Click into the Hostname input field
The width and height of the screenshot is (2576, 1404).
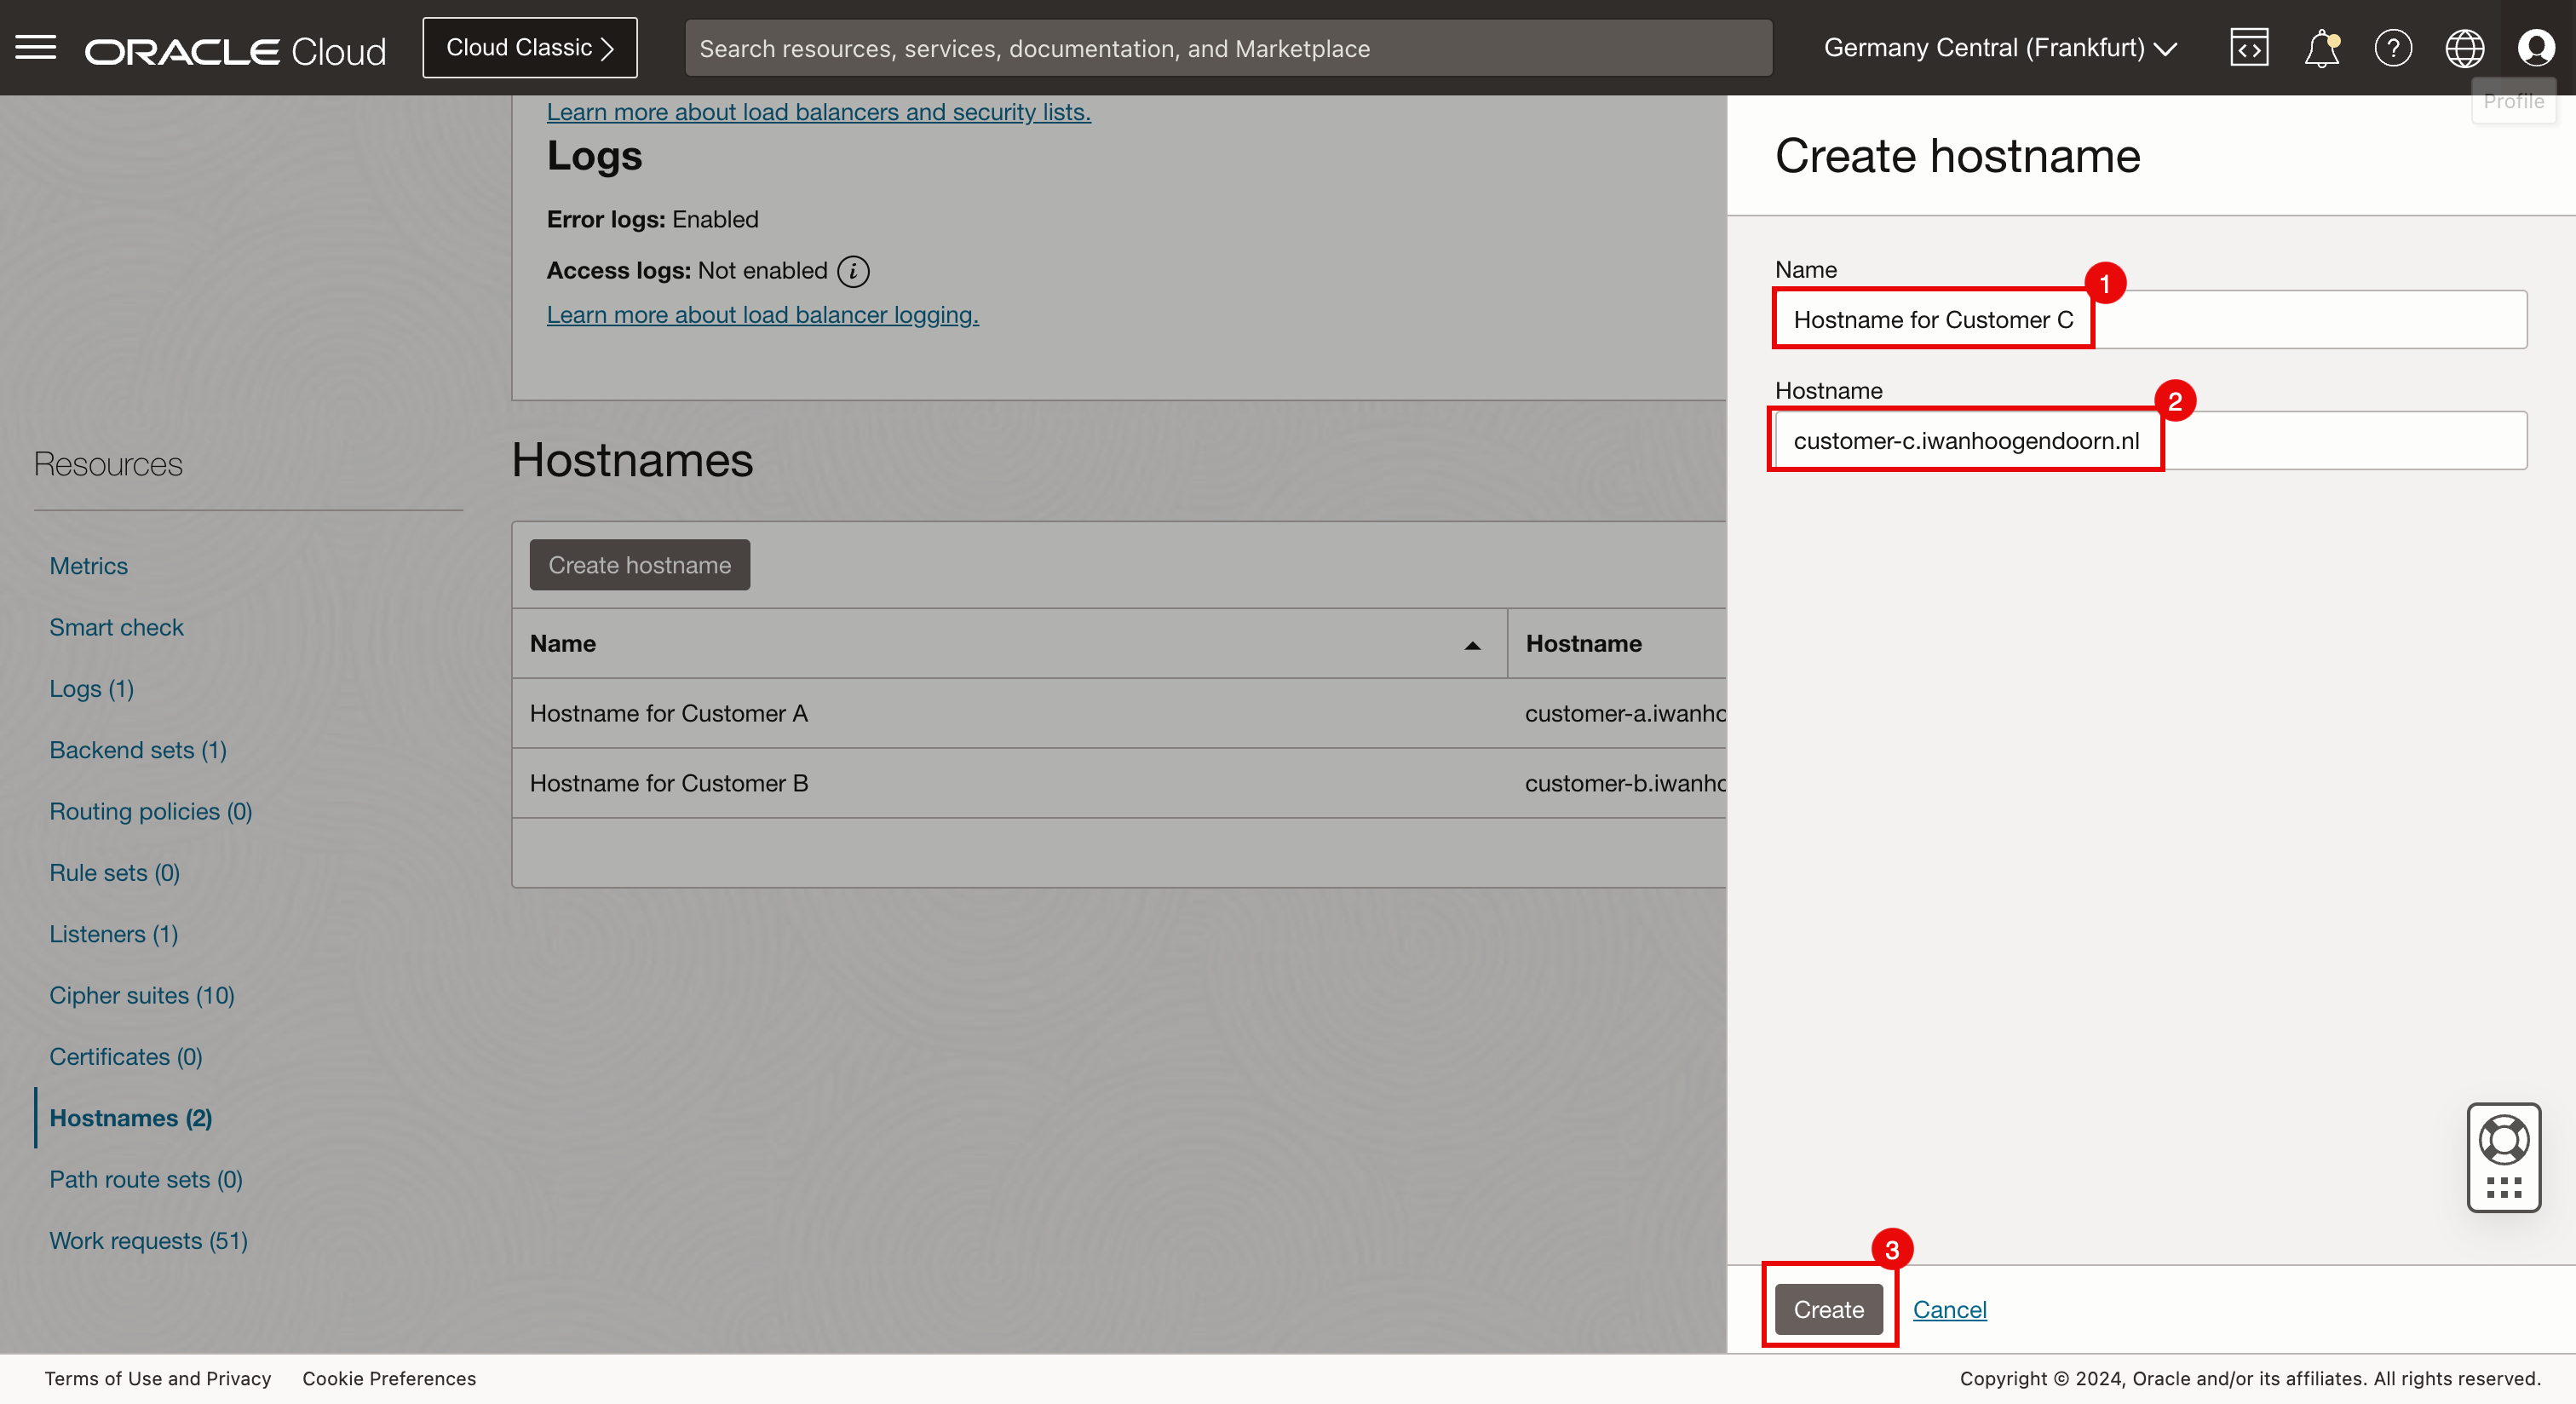(2150, 441)
